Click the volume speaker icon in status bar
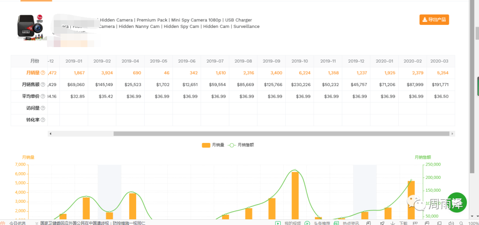This screenshot has width=479, height=225. pos(451,223)
